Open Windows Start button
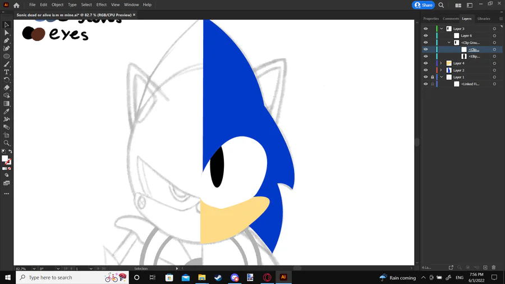 [x=8, y=278]
